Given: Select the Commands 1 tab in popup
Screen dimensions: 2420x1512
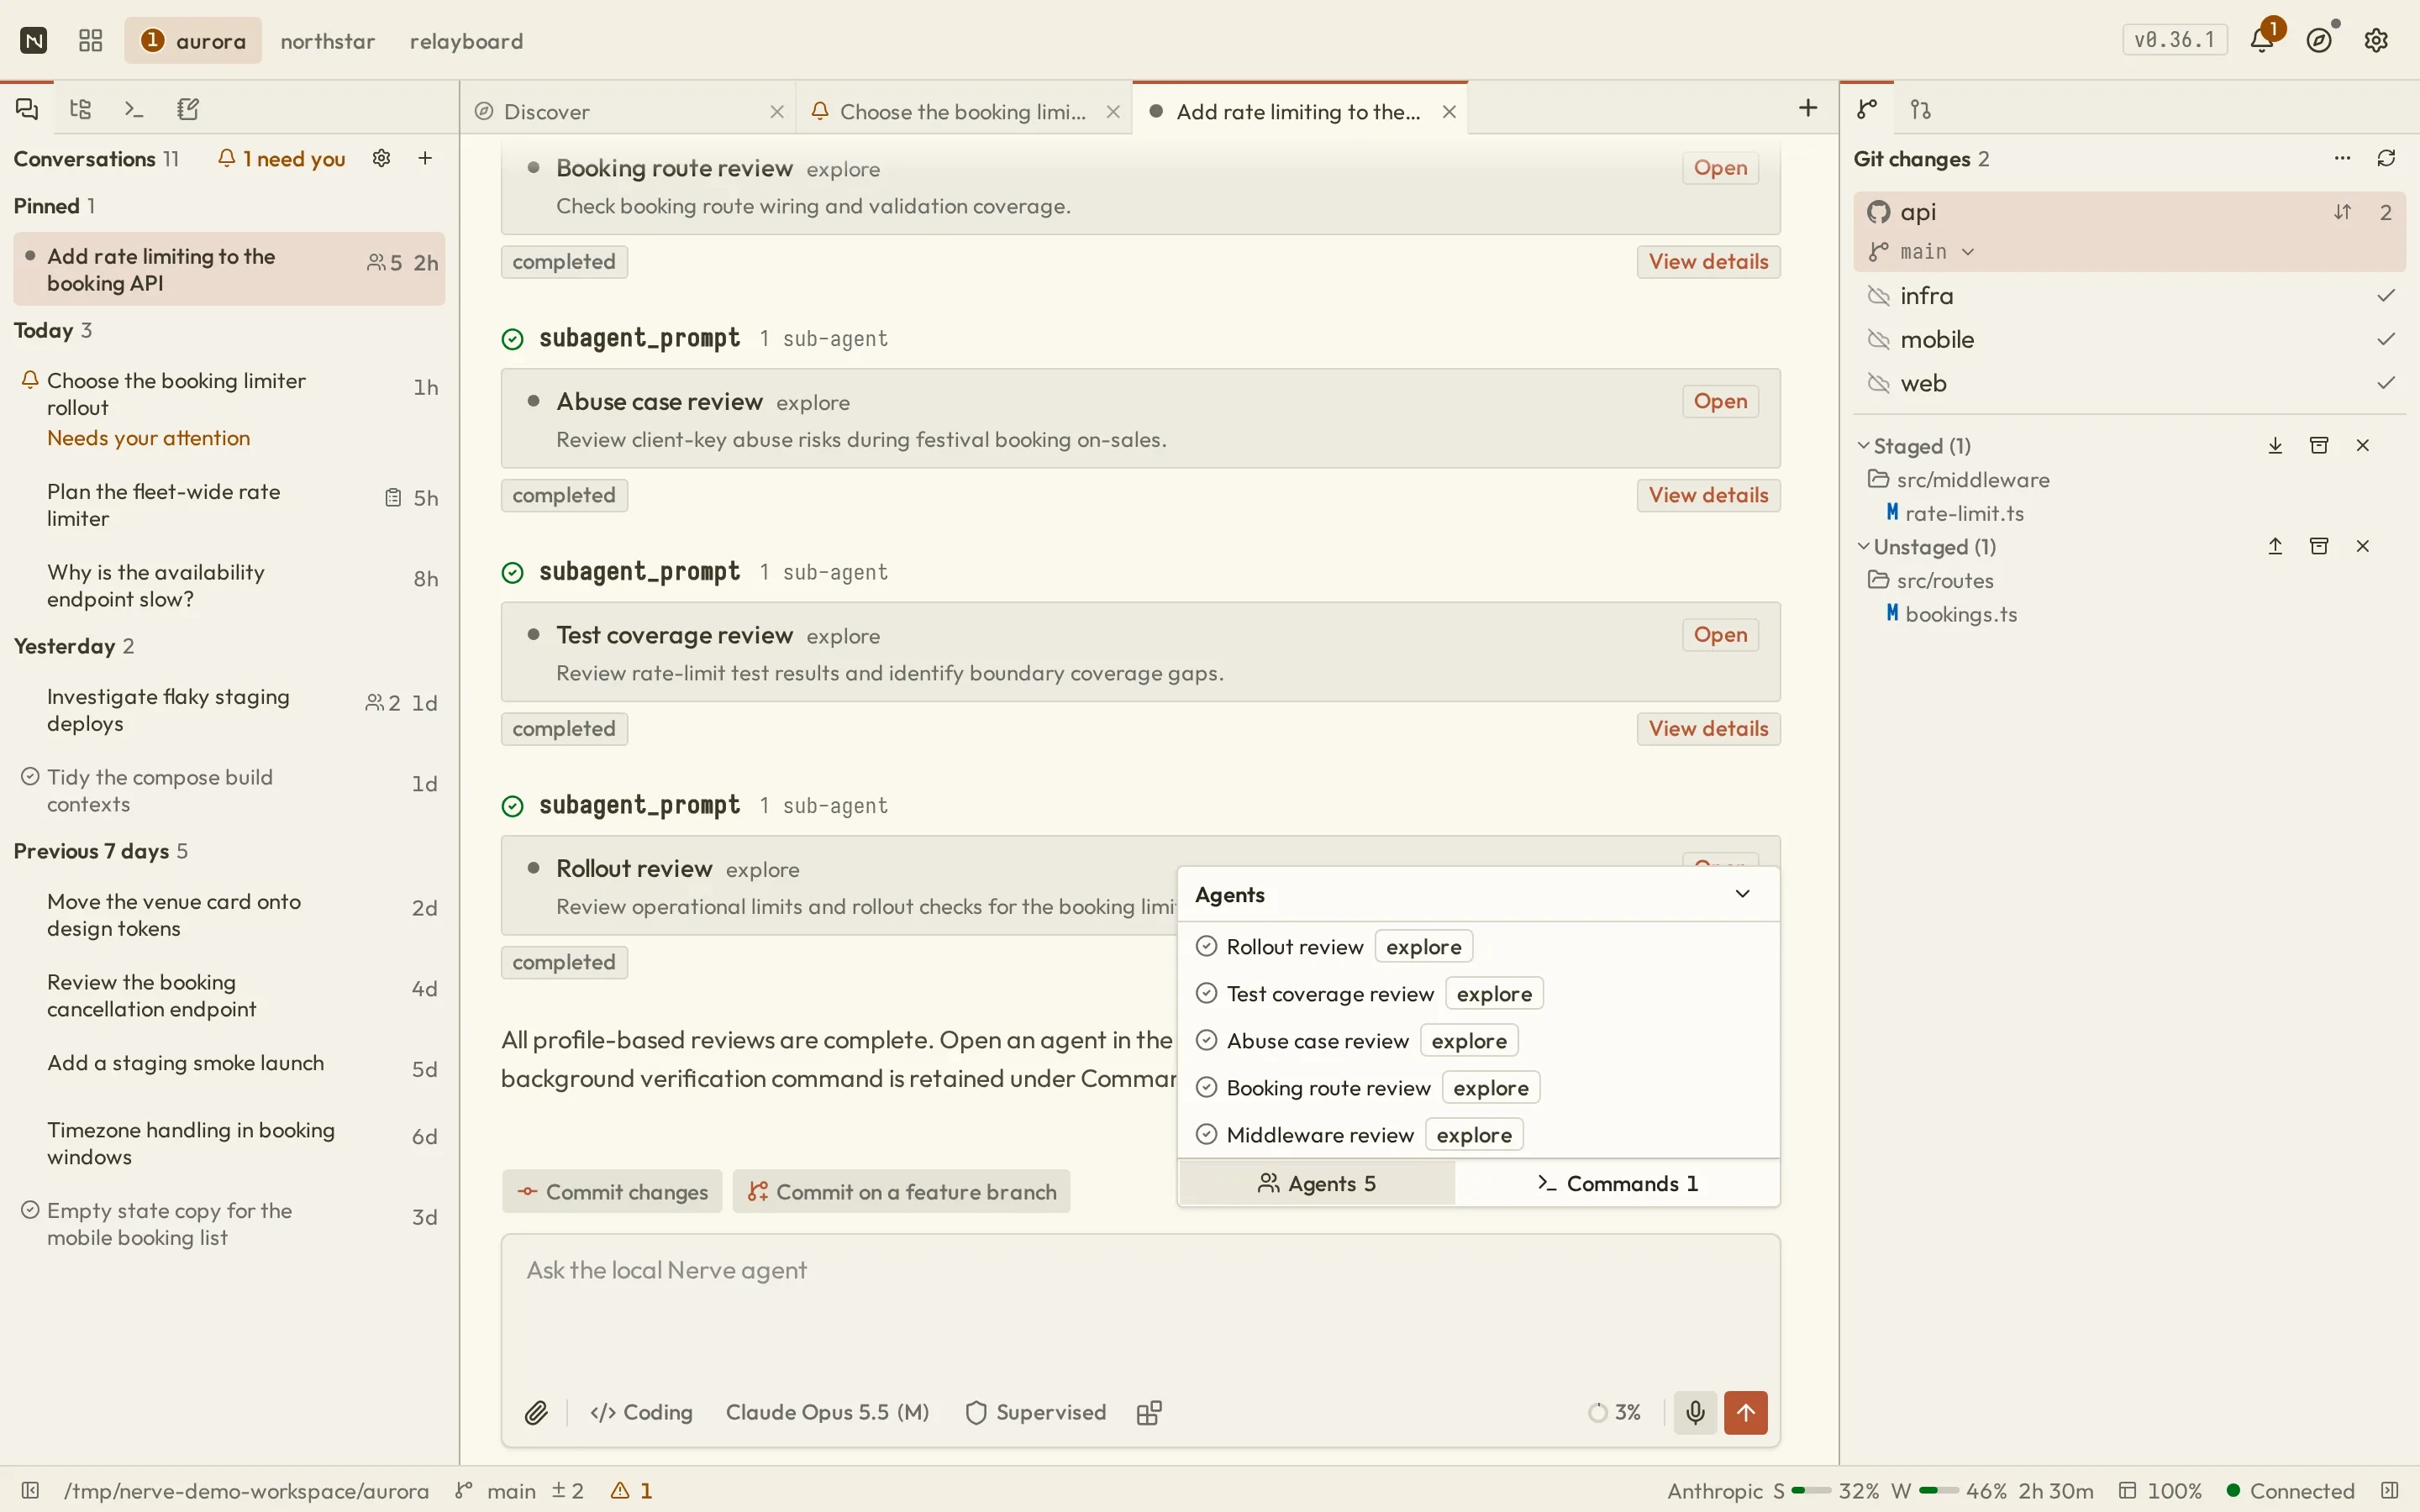Looking at the screenshot, I should coord(1617,1183).
